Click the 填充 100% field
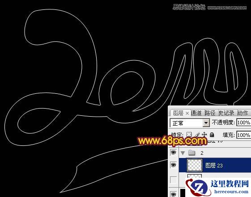The image size is (251, 197). [244, 135]
